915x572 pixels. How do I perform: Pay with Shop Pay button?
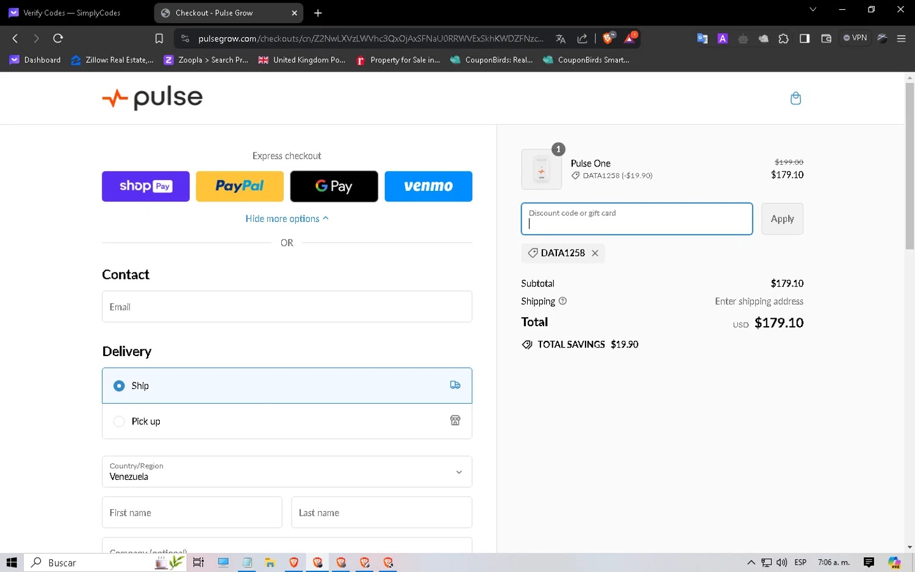[146, 186]
